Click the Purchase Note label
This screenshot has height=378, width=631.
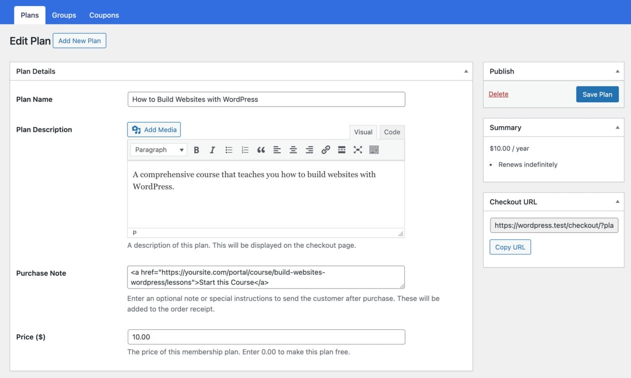41,273
